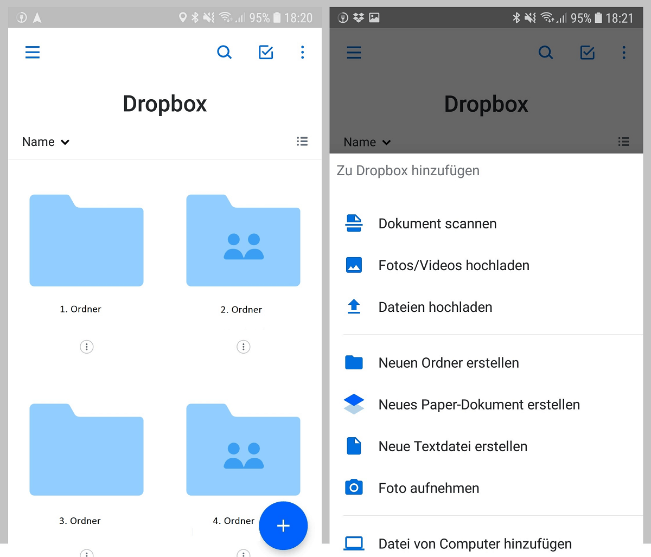Click the Neues Paper-Dokument icon
Viewport: 651px width, 557px height.
pos(354,404)
